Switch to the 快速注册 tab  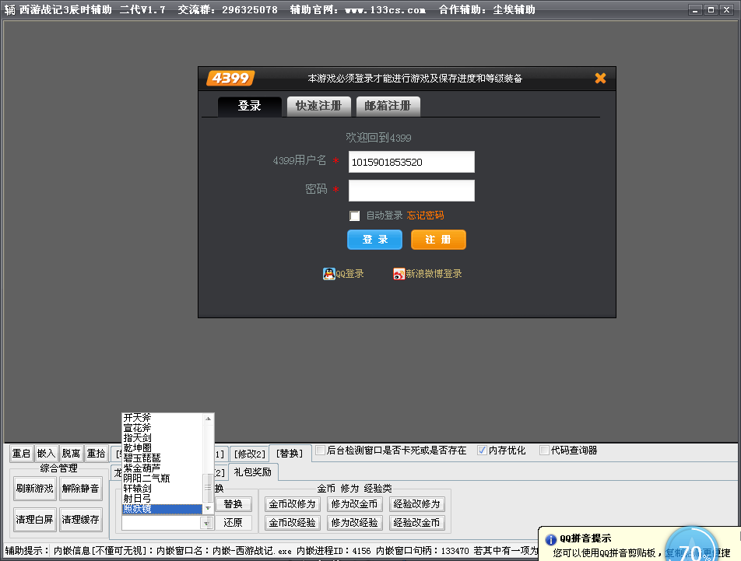[x=318, y=106]
